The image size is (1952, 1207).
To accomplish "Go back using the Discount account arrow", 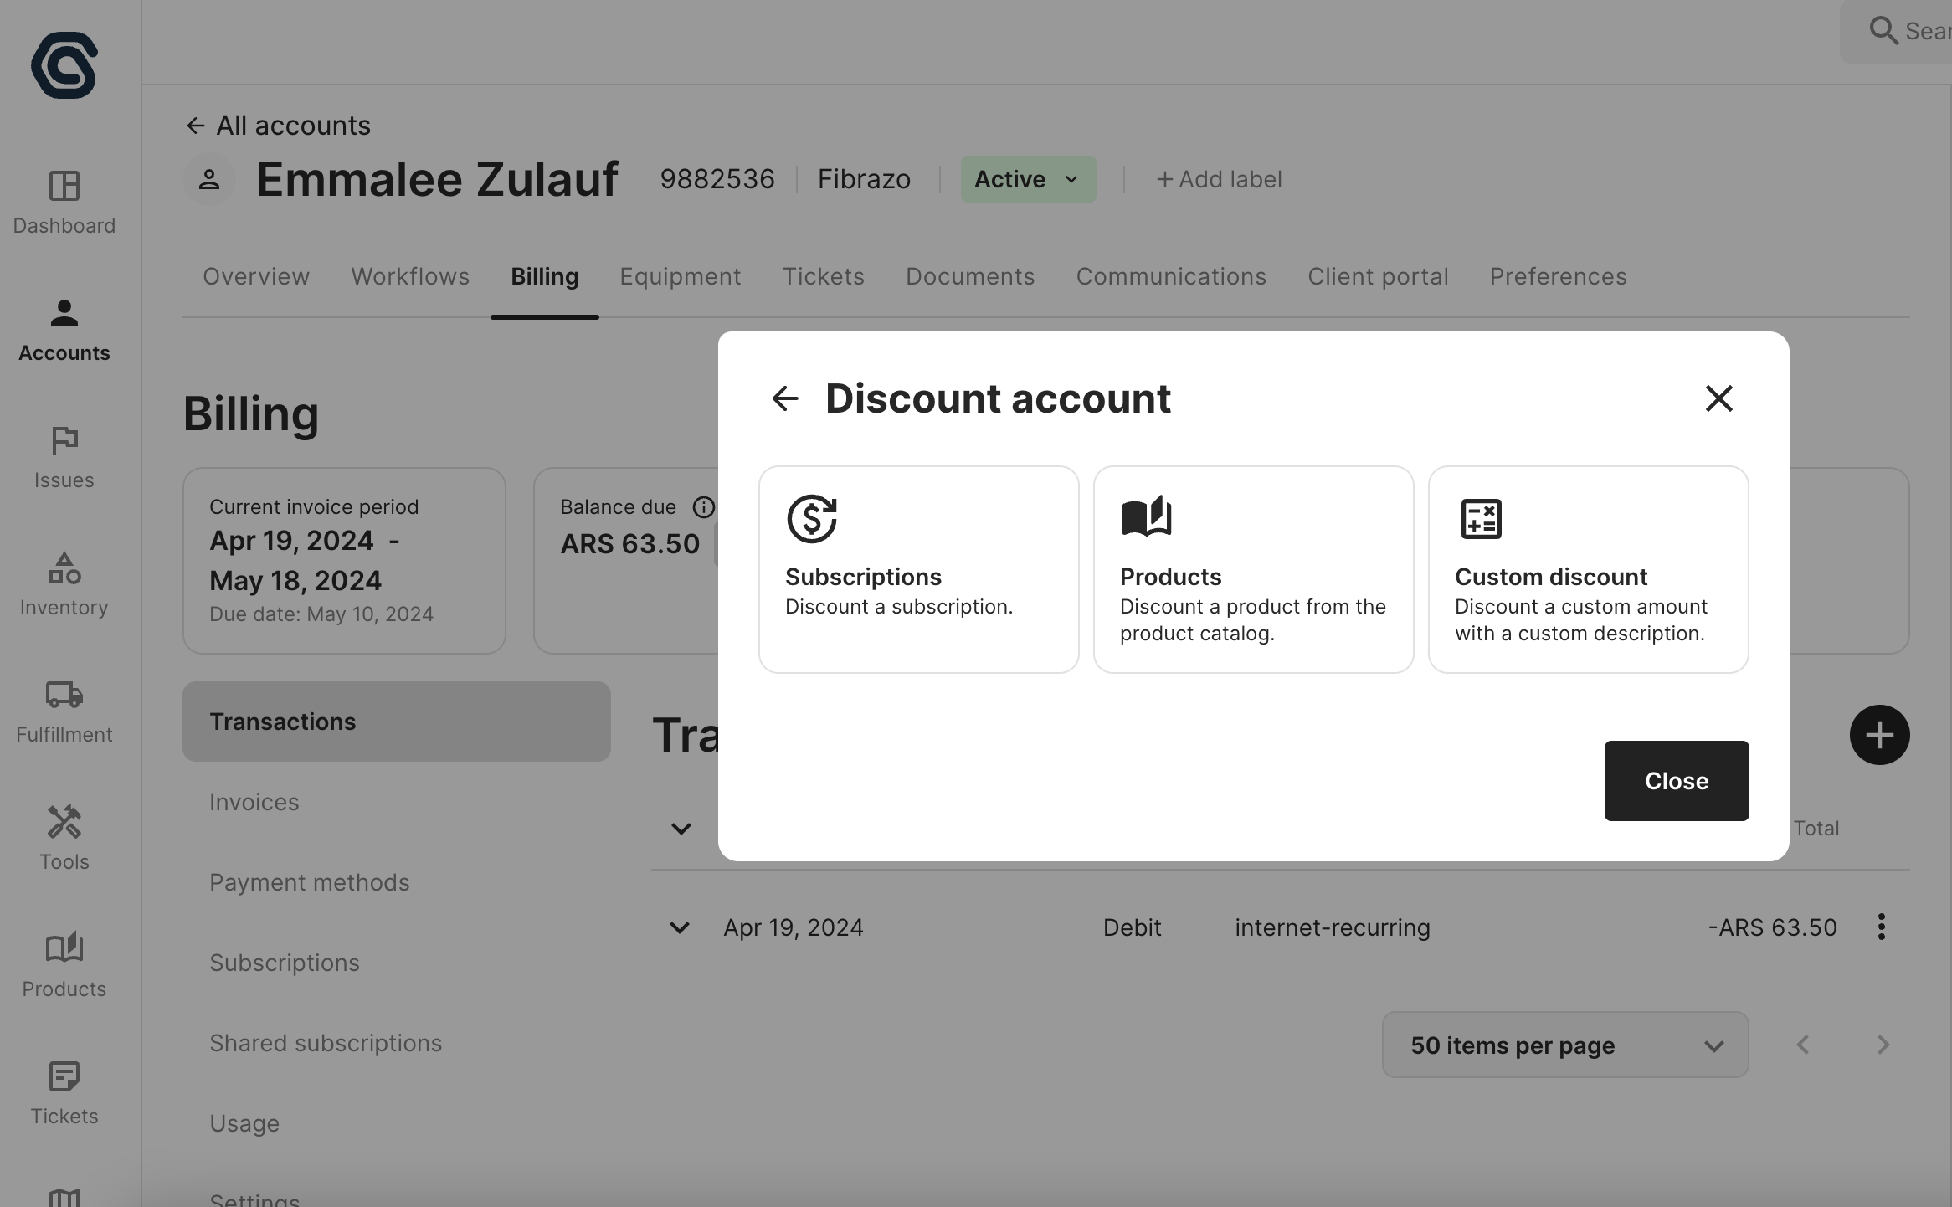I will [784, 398].
